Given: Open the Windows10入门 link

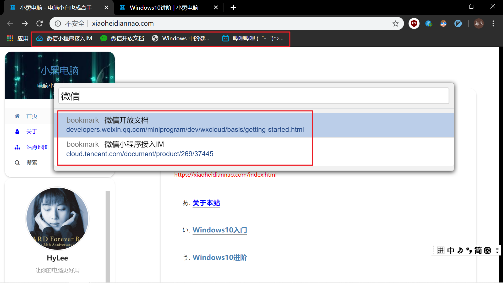Looking at the screenshot, I should (x=220, y=230).
